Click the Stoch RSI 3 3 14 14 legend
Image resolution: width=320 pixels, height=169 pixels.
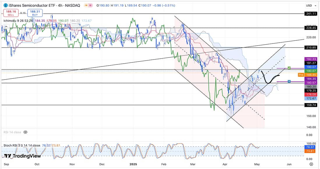(22, 145)
